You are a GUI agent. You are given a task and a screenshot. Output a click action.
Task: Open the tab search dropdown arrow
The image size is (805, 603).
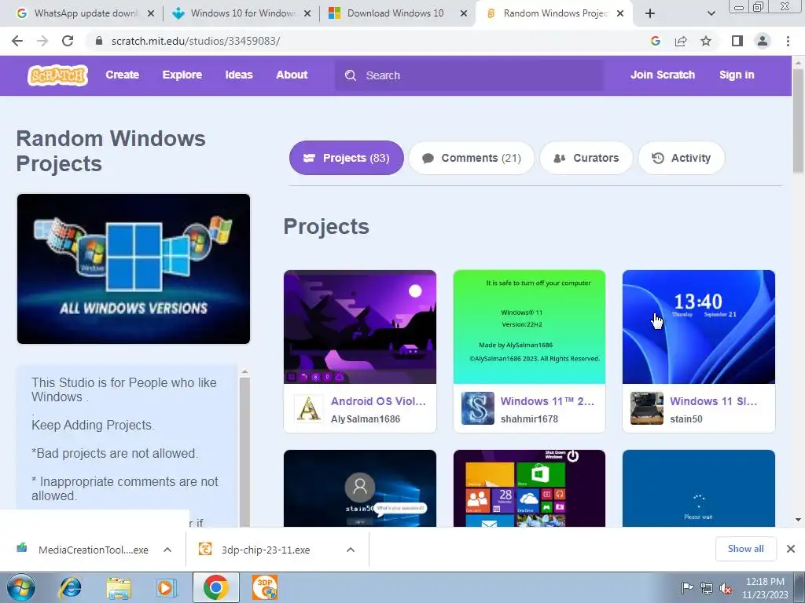pos(711,14)
